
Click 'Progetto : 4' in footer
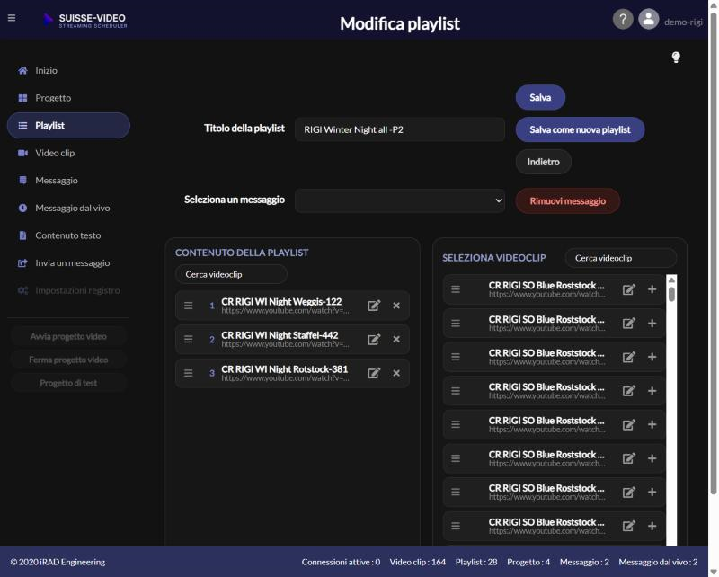(528, 562)
